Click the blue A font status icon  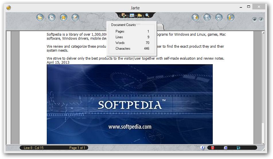pos(225,148)
